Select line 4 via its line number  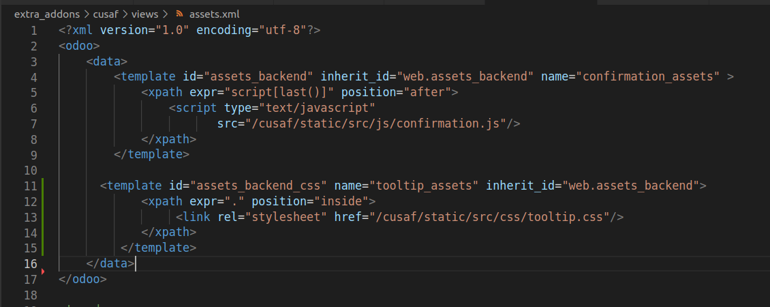pyautogui.click(x=33, y=77)
